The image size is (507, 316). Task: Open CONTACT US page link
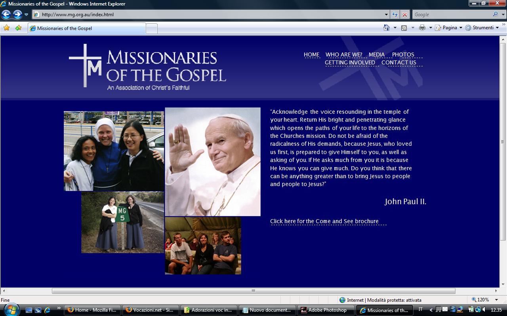click(399, 62)
